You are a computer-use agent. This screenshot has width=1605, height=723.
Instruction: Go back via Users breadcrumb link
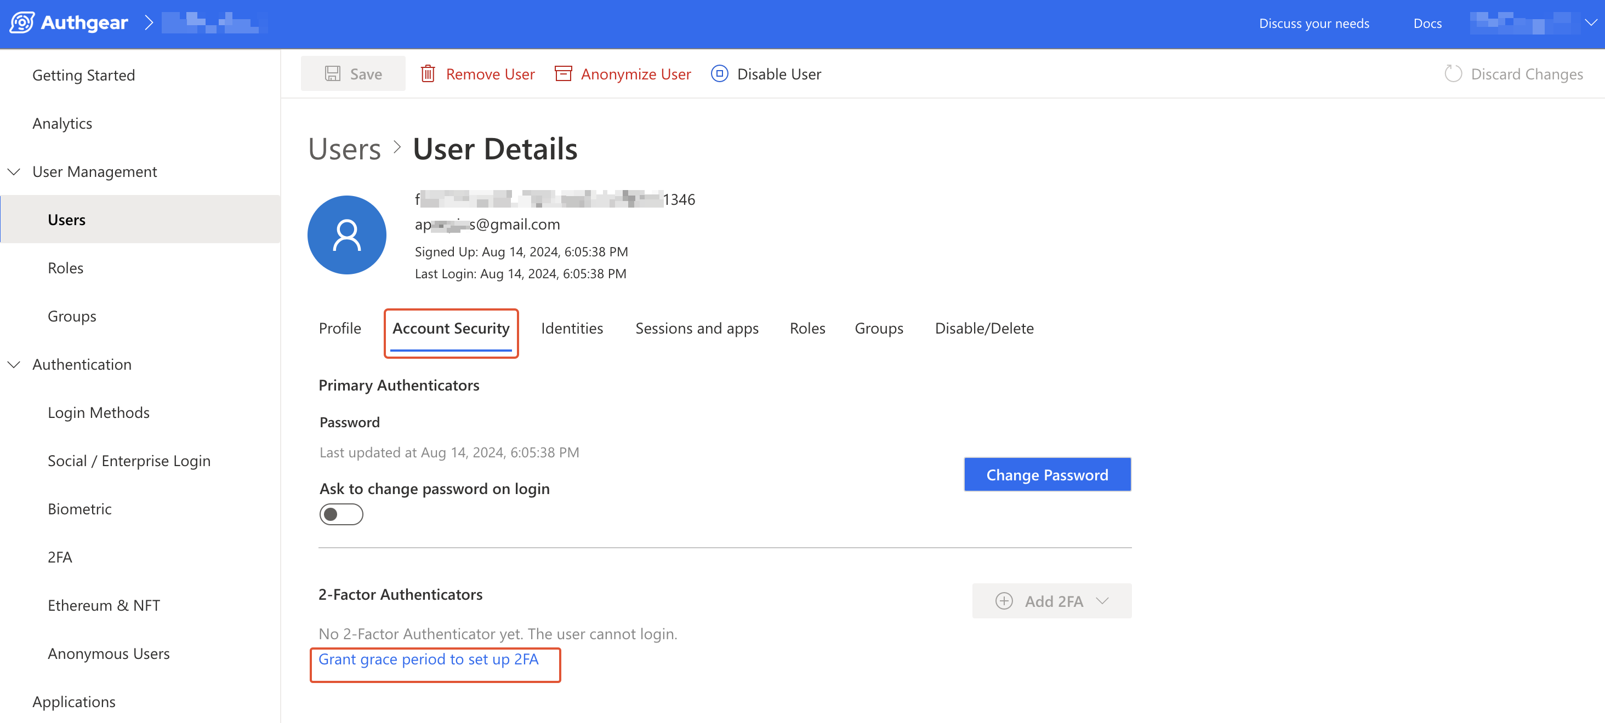[x=345, y=149]
